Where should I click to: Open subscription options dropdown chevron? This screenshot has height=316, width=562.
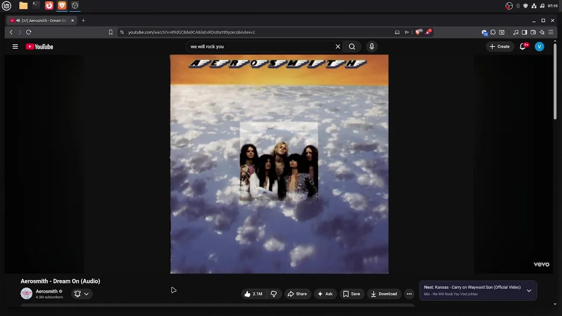pos(86,294)
